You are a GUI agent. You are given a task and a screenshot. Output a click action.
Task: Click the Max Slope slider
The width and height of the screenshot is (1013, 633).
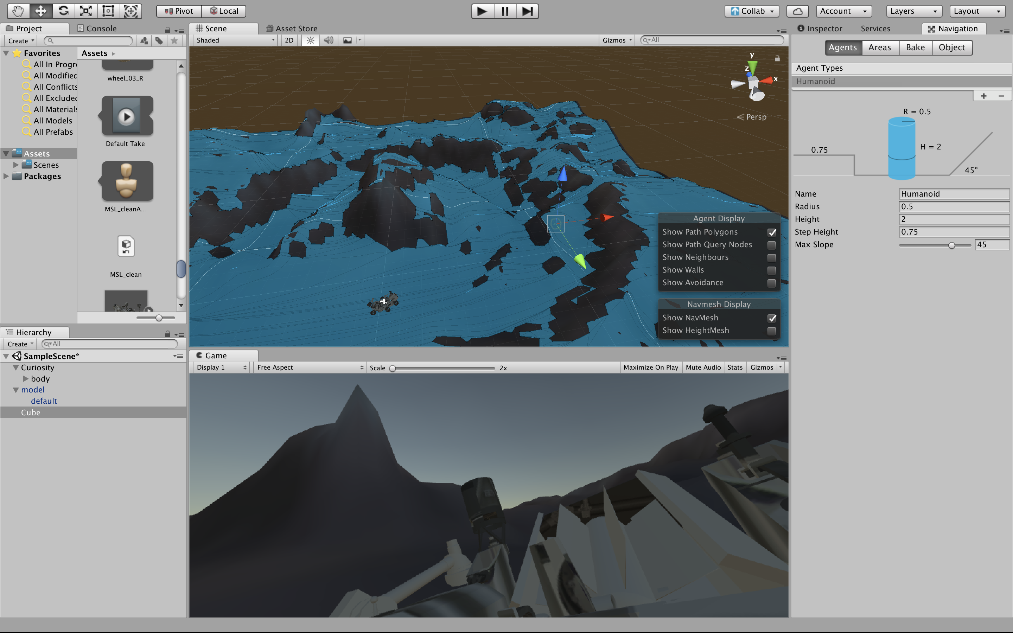click(x=951, y=245)
